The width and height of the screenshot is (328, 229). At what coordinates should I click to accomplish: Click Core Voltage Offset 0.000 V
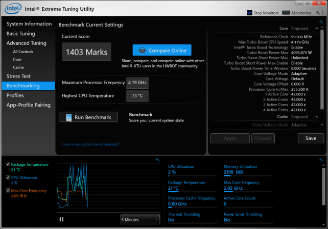click(x=298, y=84)
